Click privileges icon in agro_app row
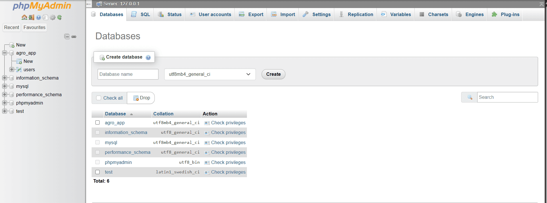Image resolution: width=547 pixels, height=203 pixels. tap(207, 123)
